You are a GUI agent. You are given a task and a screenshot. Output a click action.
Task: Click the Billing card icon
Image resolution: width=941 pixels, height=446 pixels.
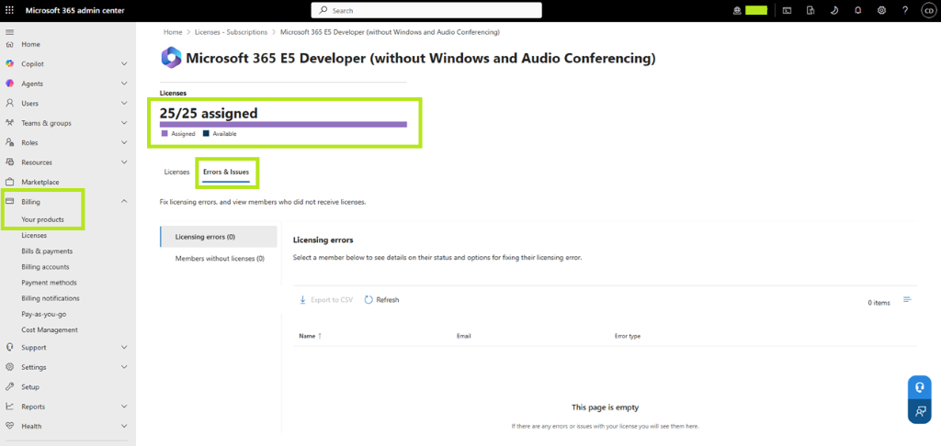(x=9, y=201)
